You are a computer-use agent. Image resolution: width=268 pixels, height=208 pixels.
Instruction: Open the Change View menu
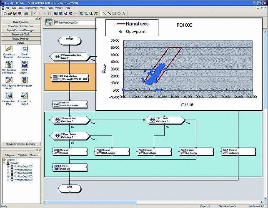(x=31, y=8)
